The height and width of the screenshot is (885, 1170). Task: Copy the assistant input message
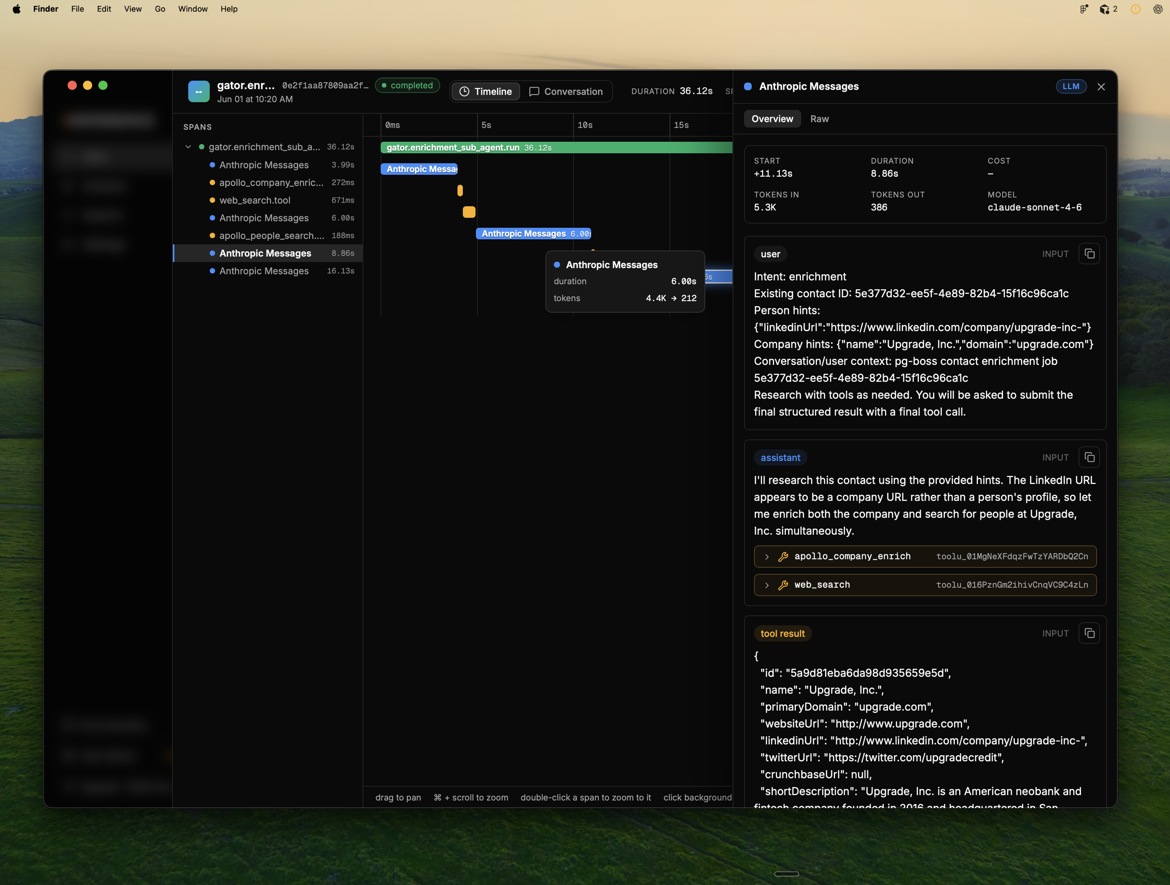1089,457
